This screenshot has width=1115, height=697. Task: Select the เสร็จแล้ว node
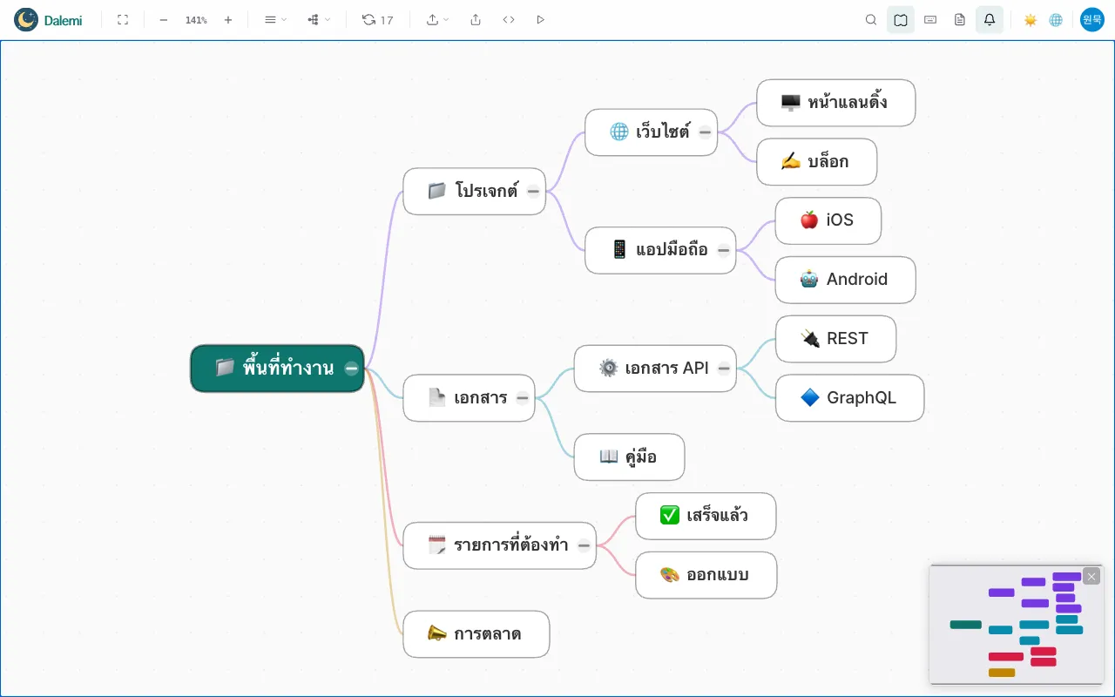[706, 516]
